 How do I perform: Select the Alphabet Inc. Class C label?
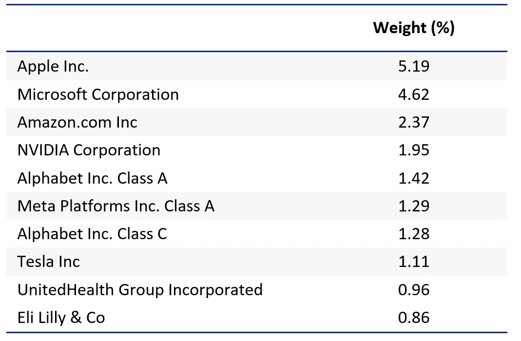click(92, 234)
